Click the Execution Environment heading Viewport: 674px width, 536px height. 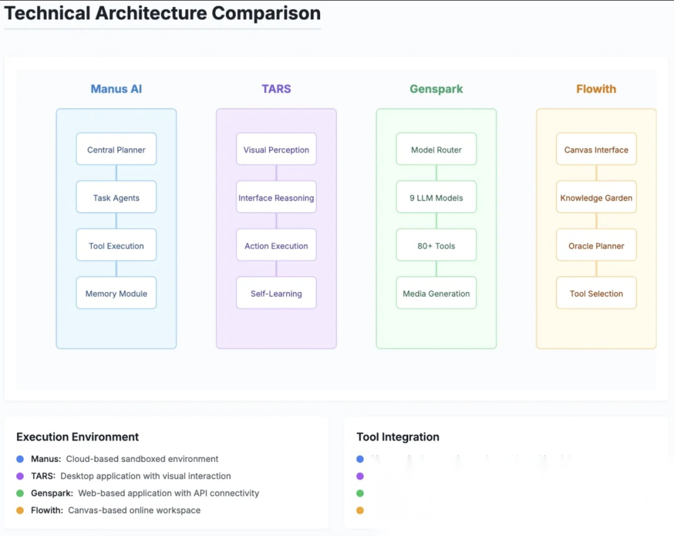[x=77, y=437]
